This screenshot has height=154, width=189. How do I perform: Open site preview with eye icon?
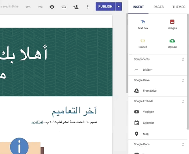point(52,7)
